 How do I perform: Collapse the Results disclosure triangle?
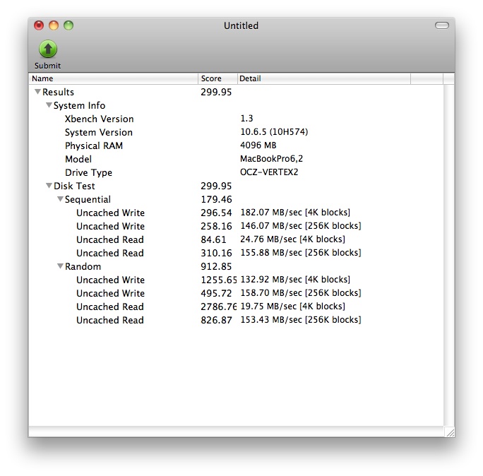pyautogui.click(x=37, y=92)
